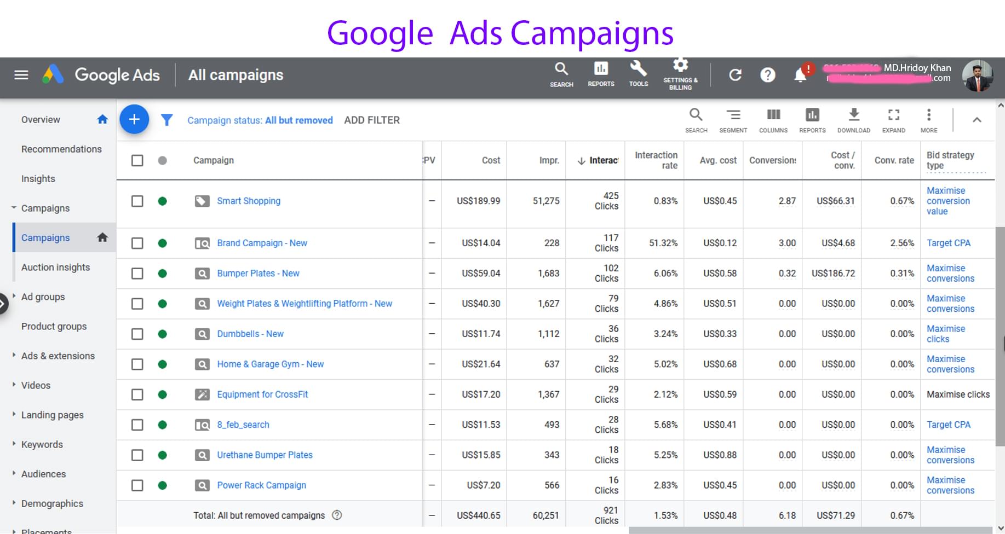Collapse the Campaigns sidebar section

click(14, 208)
